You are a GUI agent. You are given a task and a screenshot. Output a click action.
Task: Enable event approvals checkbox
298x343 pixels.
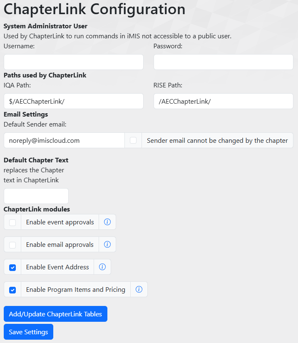(x=12, y=222)
